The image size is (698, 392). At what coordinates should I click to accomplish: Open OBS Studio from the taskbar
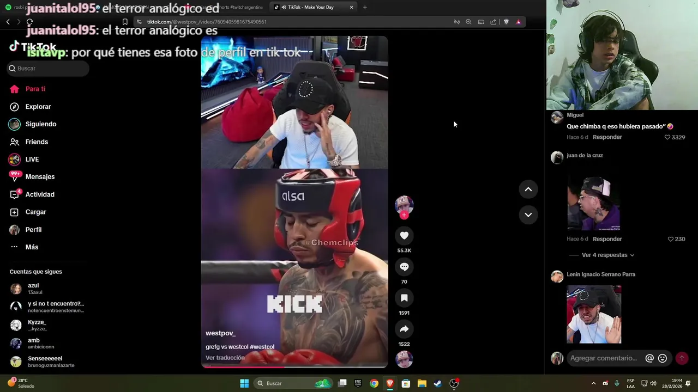(x=454, y=383)
